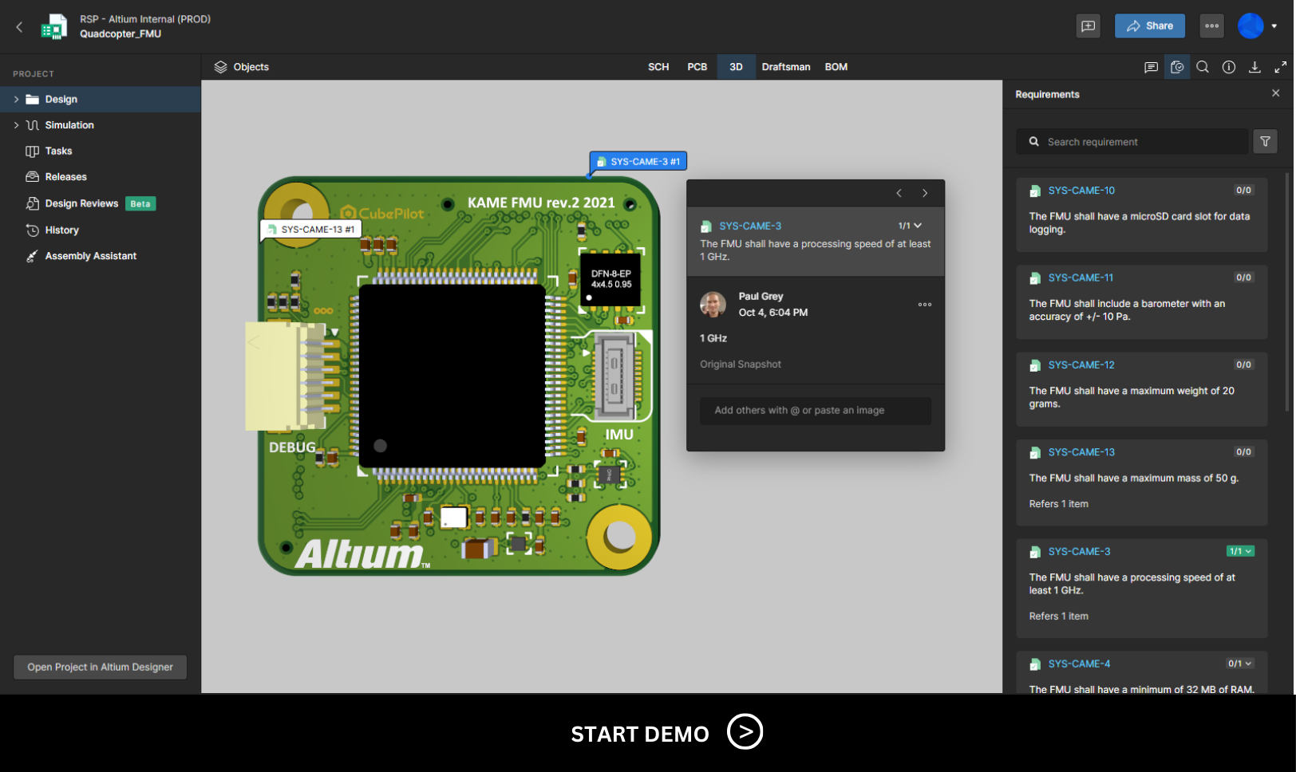
Task: Click Paul Grey's avatar
Action: [713, 304]
